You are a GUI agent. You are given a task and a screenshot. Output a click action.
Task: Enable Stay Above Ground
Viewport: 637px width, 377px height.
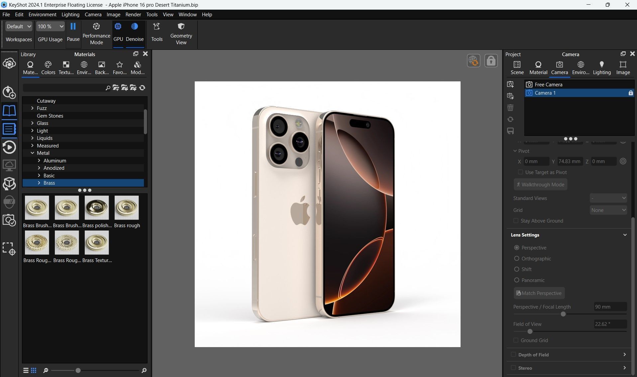tap(516, 221)
